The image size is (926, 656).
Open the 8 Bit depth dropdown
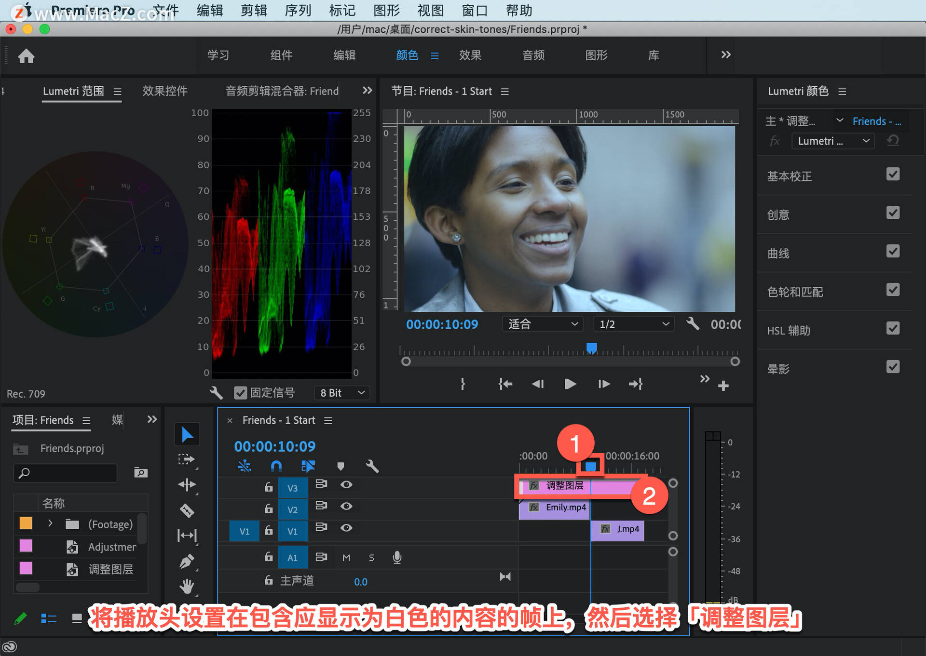click(x=341, y=393)
